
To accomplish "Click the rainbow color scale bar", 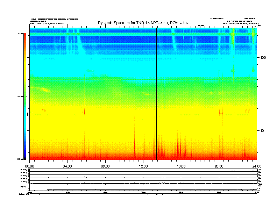I will pyautogui.click(x=25, y=97).
